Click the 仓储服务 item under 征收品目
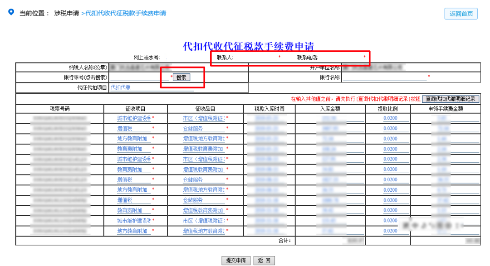The image size is (490, 266). [x=193, y=128]
